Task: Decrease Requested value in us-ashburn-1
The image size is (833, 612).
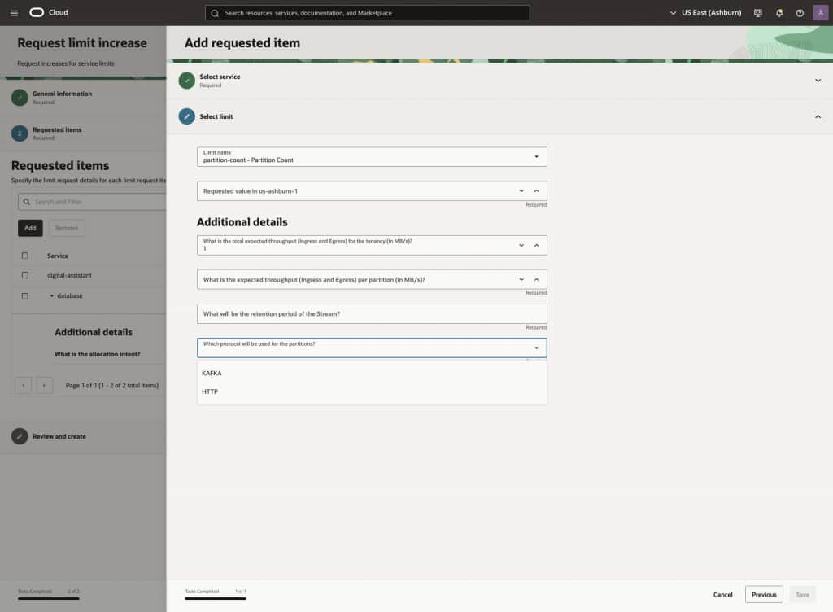Action: click(x=521, y=190)
